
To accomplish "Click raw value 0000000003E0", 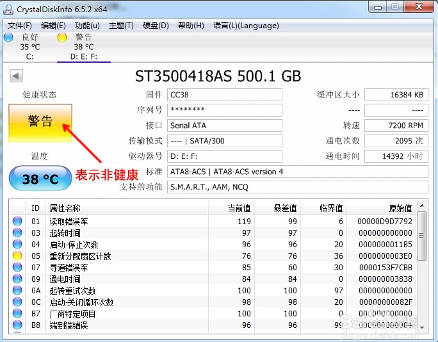I will point(385,256).
